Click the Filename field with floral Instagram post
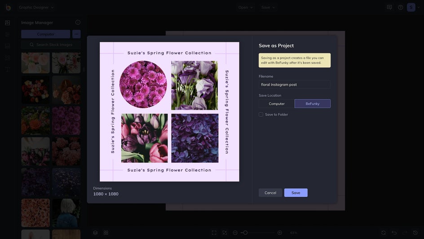This screenshot has height=239, width=424. 295,84
